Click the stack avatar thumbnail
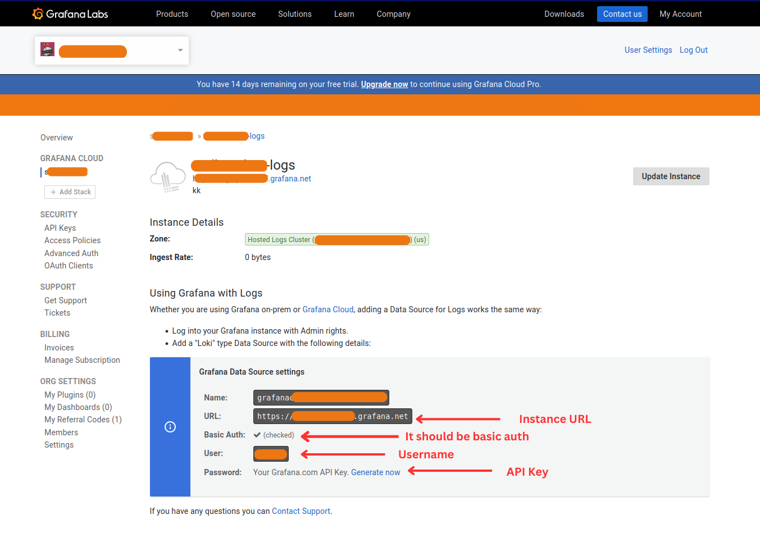Screen dimensions: 760x542 tap(48, 49)
